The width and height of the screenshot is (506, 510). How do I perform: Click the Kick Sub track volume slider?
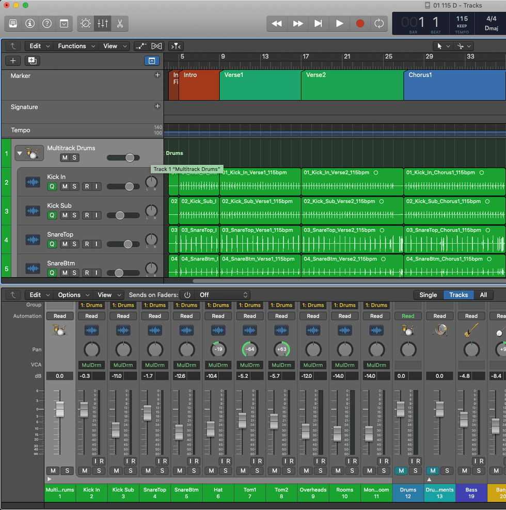pyautogui.click(x=121, y=215)
